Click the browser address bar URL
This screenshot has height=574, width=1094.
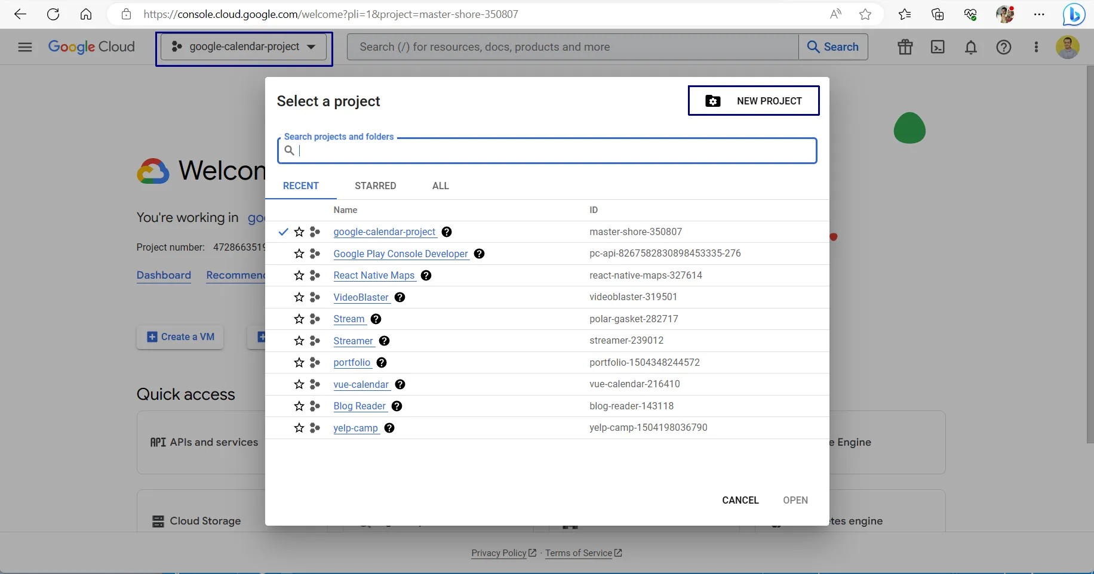[x=331, y=14]
